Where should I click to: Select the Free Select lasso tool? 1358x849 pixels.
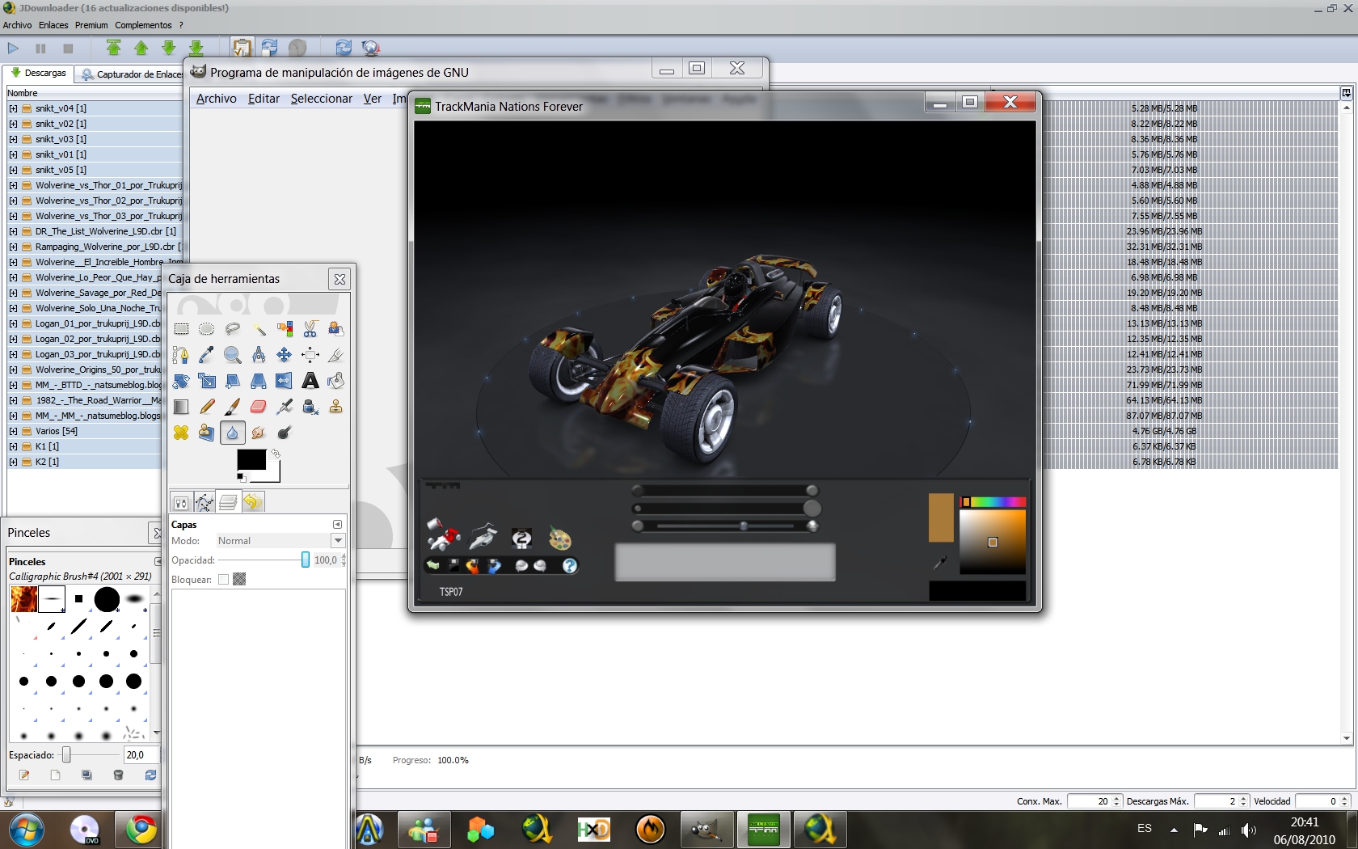click(x=233, y=329)
